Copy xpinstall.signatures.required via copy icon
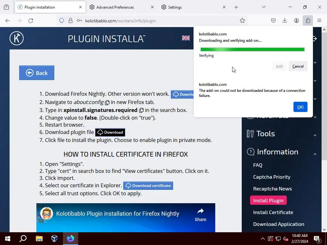The height and width of the screenshot is (245, 327). 141,110
